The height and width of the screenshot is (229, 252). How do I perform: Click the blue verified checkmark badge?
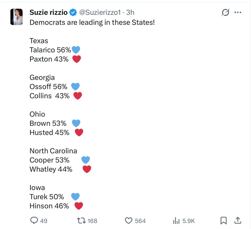tap(73, 12)
